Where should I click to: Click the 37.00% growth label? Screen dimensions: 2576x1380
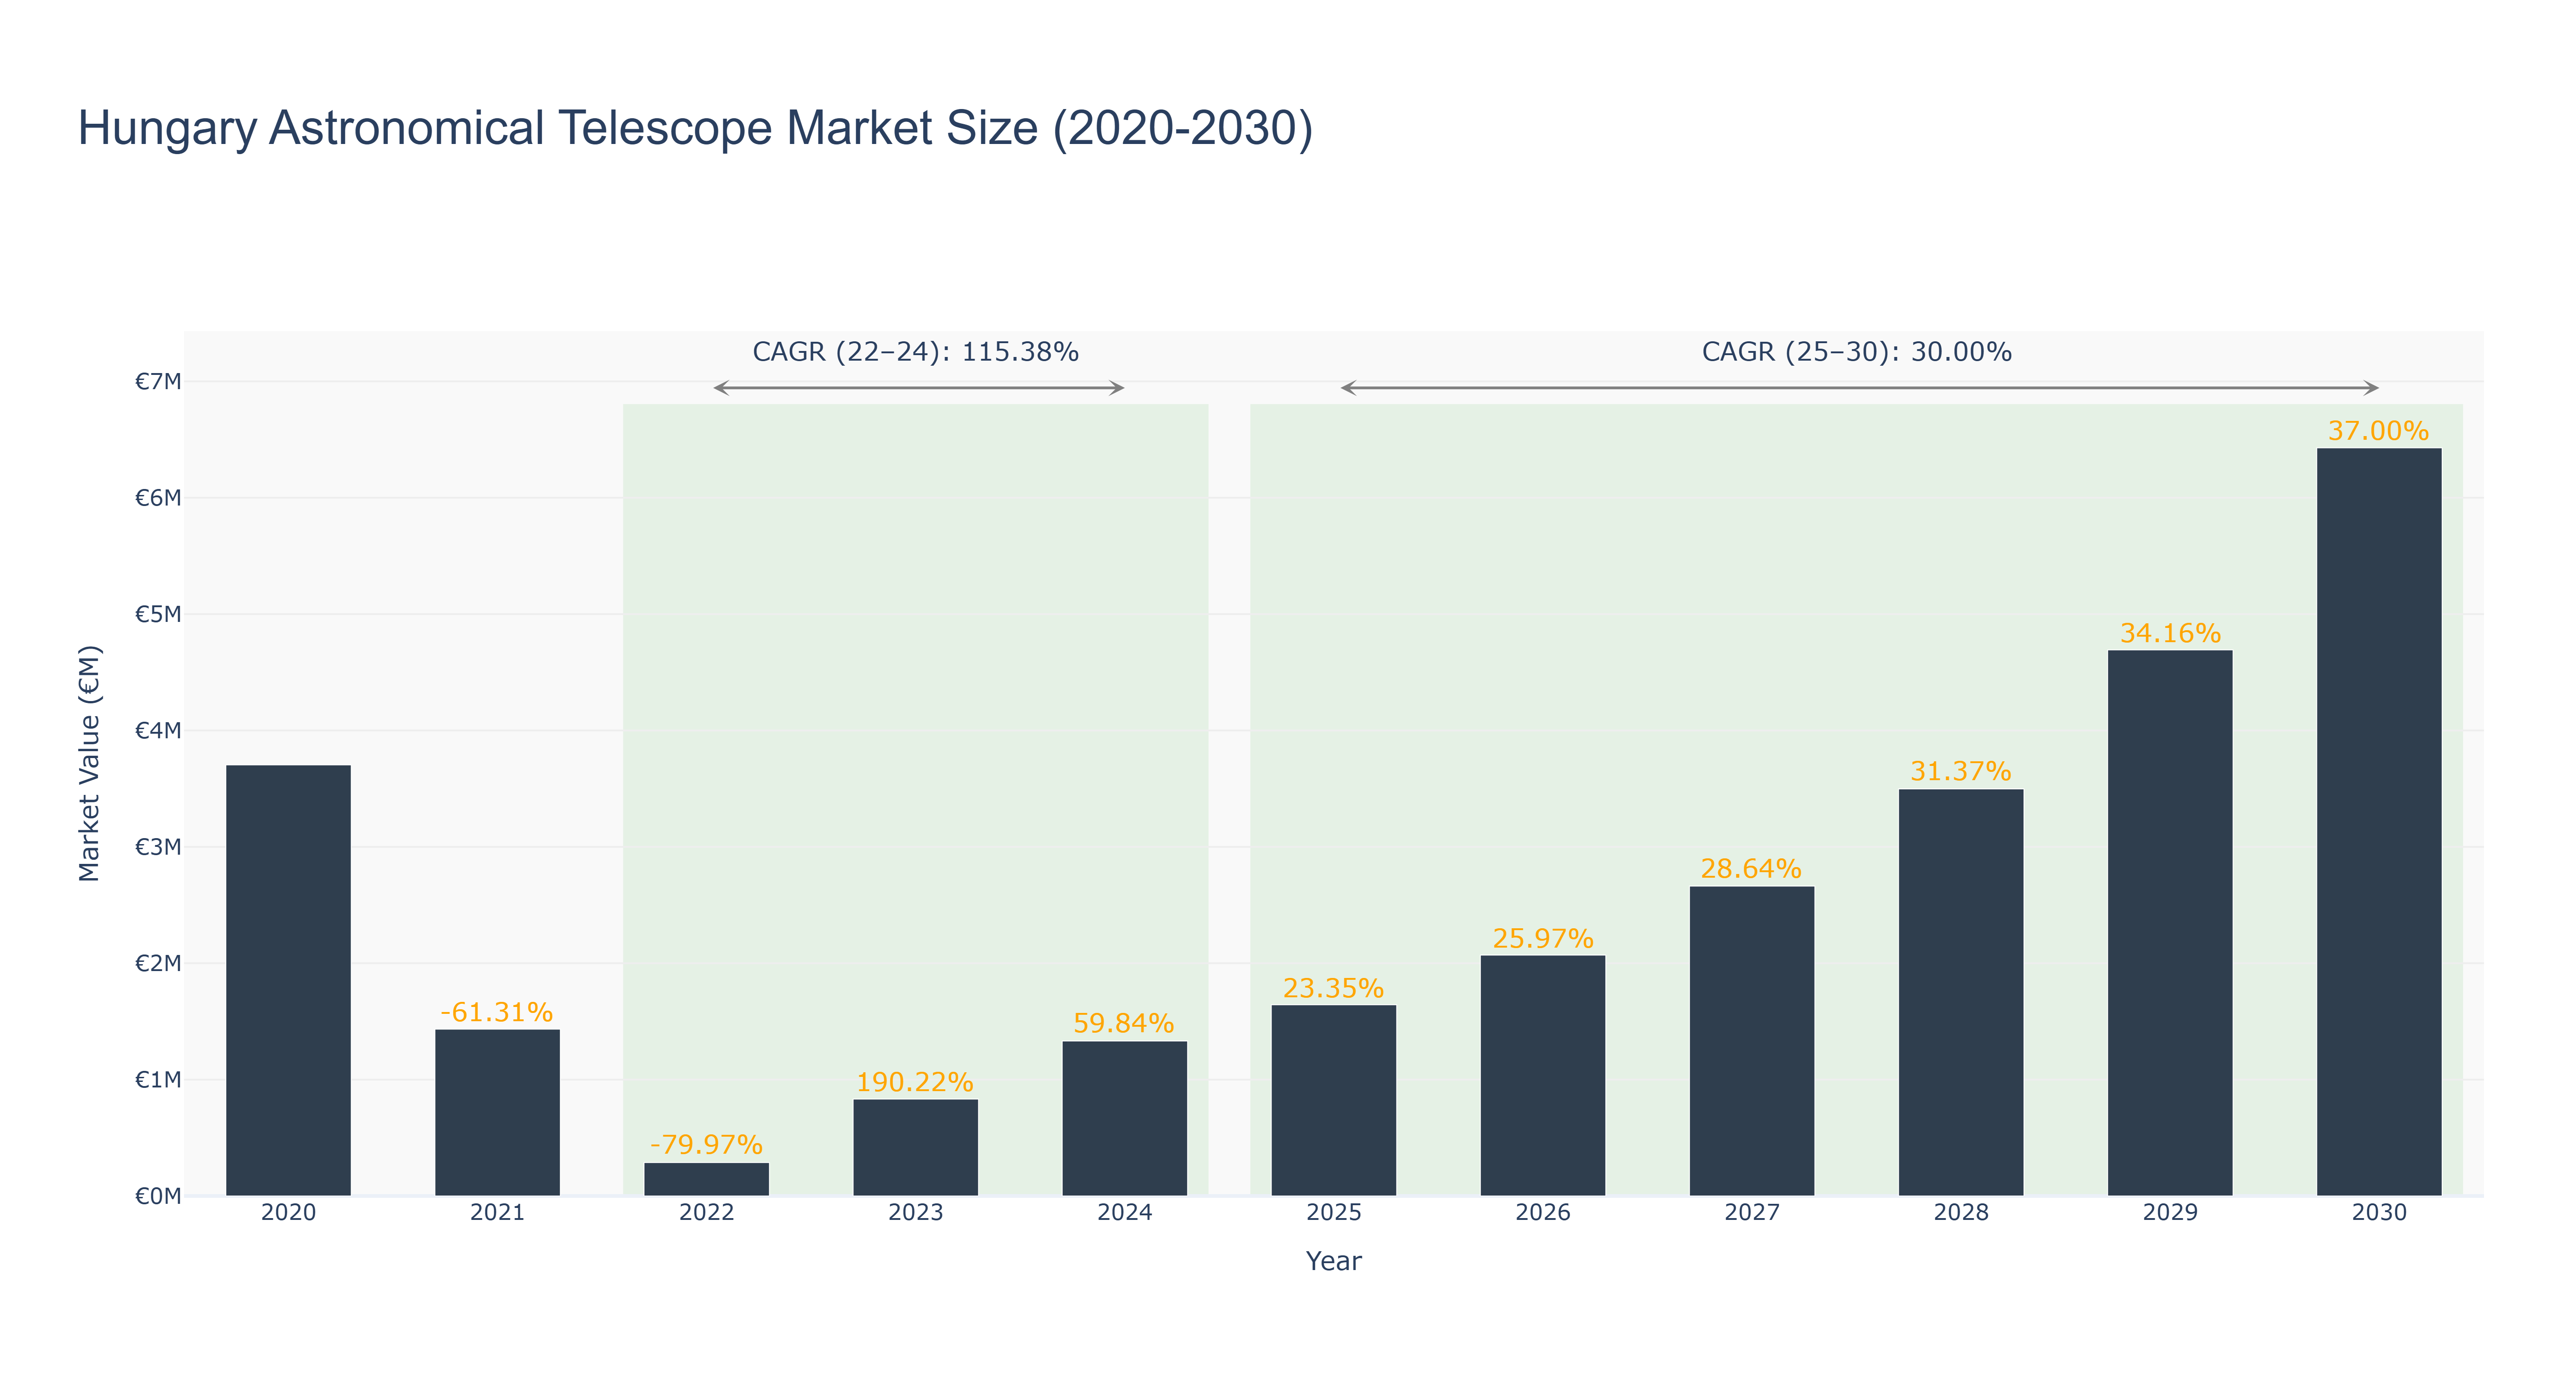coord(2378,431)
